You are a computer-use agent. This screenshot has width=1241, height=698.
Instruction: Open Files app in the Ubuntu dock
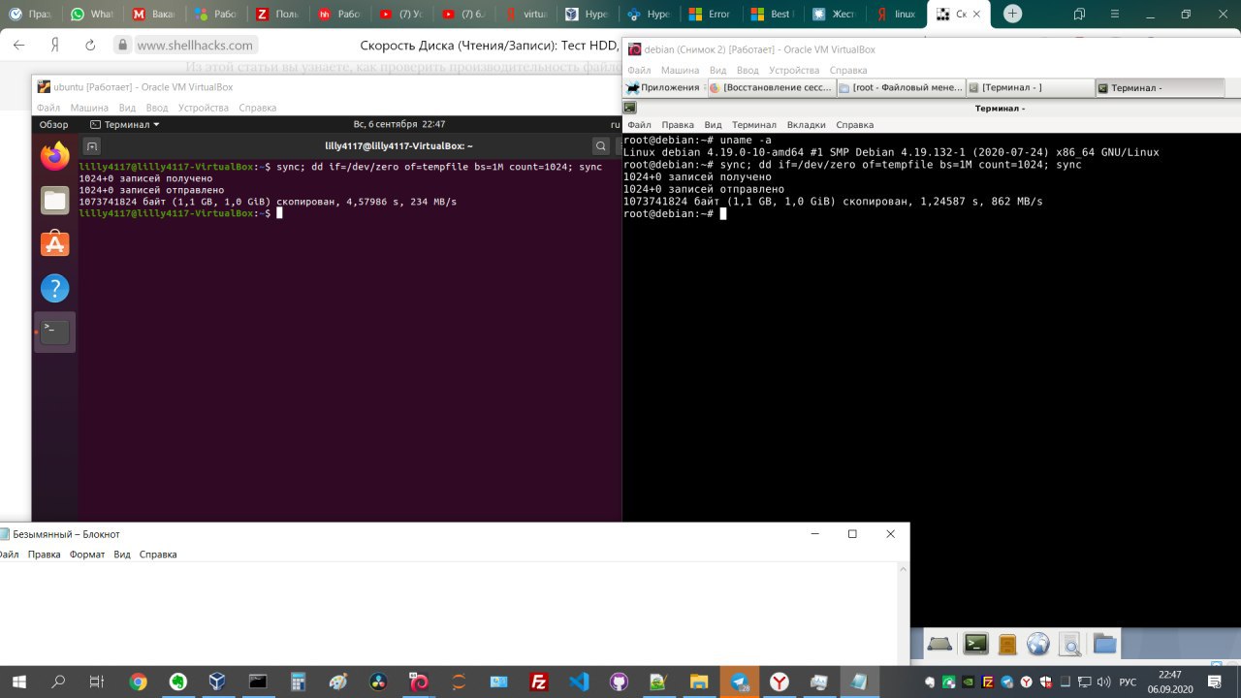point(55,201)
